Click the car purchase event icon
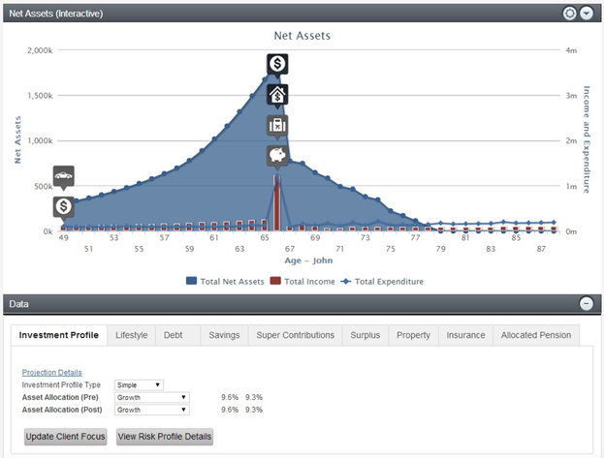 (64, 176)
